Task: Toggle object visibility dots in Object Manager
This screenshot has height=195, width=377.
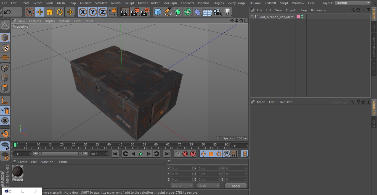Action: [x=302, y=17]
